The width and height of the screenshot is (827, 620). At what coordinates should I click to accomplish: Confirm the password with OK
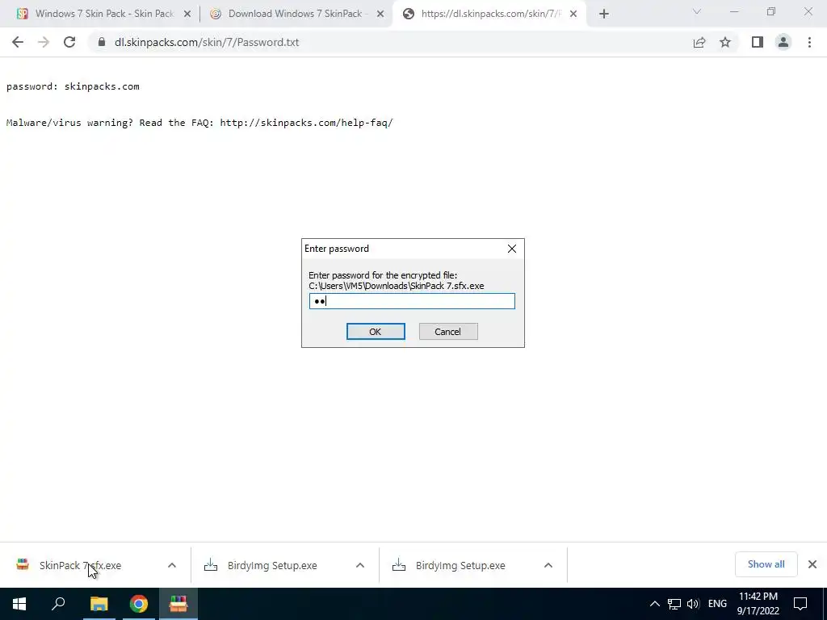tap(376, 332)
